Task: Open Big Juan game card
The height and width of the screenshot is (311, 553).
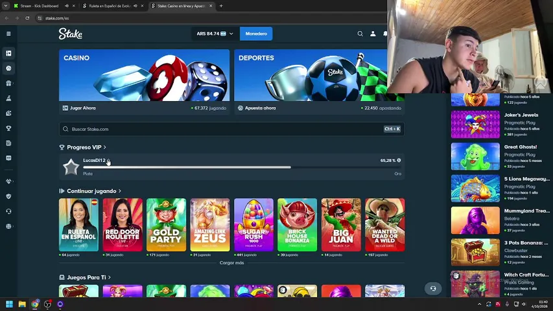Action: [x=341, y=225]
